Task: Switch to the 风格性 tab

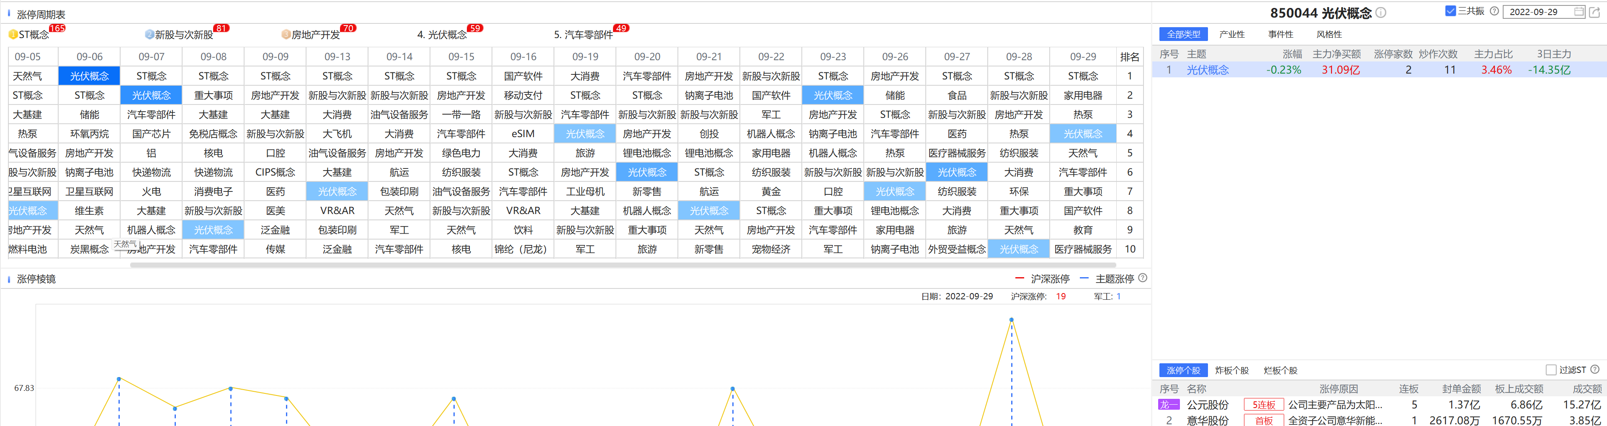Action: point(1329,34)
